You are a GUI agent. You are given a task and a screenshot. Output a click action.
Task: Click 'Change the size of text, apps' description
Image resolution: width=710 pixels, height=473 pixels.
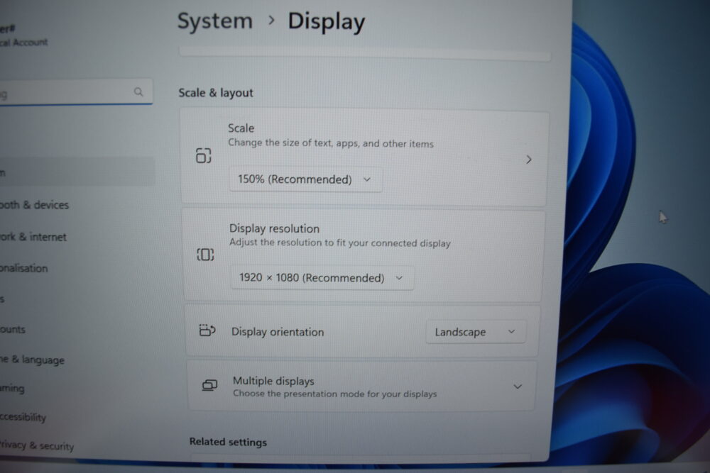point(331,143)
